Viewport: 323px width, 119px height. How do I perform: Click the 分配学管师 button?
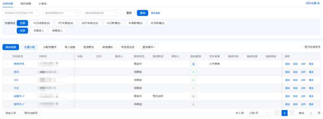(50, 47)
